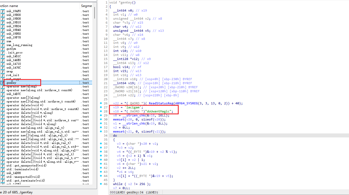Click the function icon next to rc4_init
The height and width of the screenshot is (195, 349).
2,75
